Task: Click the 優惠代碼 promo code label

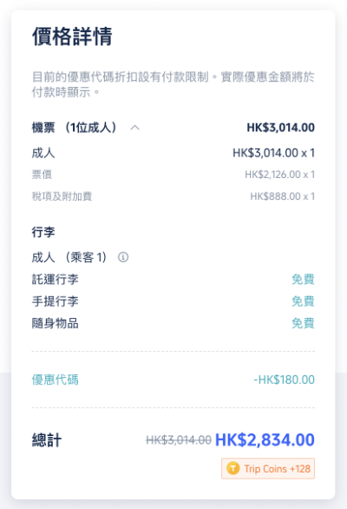Action: coord(56,380)
